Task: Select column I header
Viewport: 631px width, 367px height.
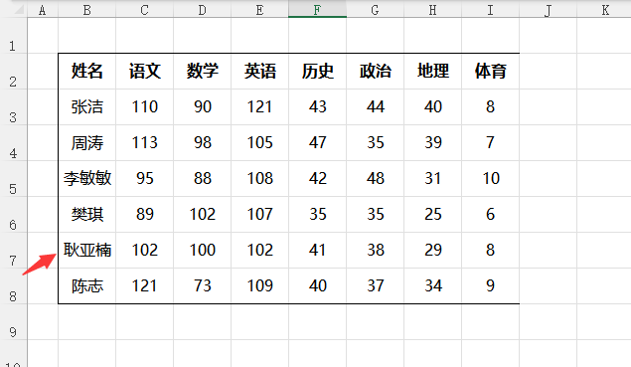Action: click(490, 10)
